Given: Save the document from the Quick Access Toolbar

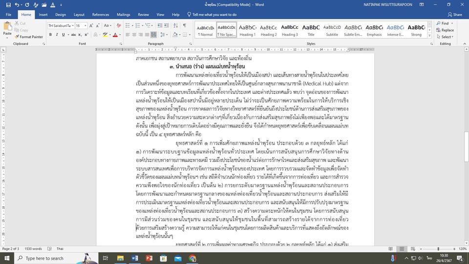Looking at the screenshot, I should coord(8,5).
